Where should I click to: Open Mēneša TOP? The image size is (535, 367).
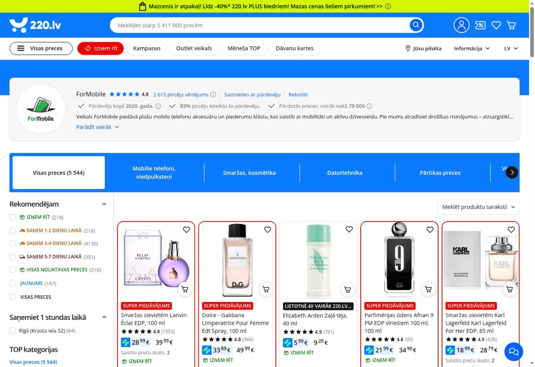pos(244,48)
